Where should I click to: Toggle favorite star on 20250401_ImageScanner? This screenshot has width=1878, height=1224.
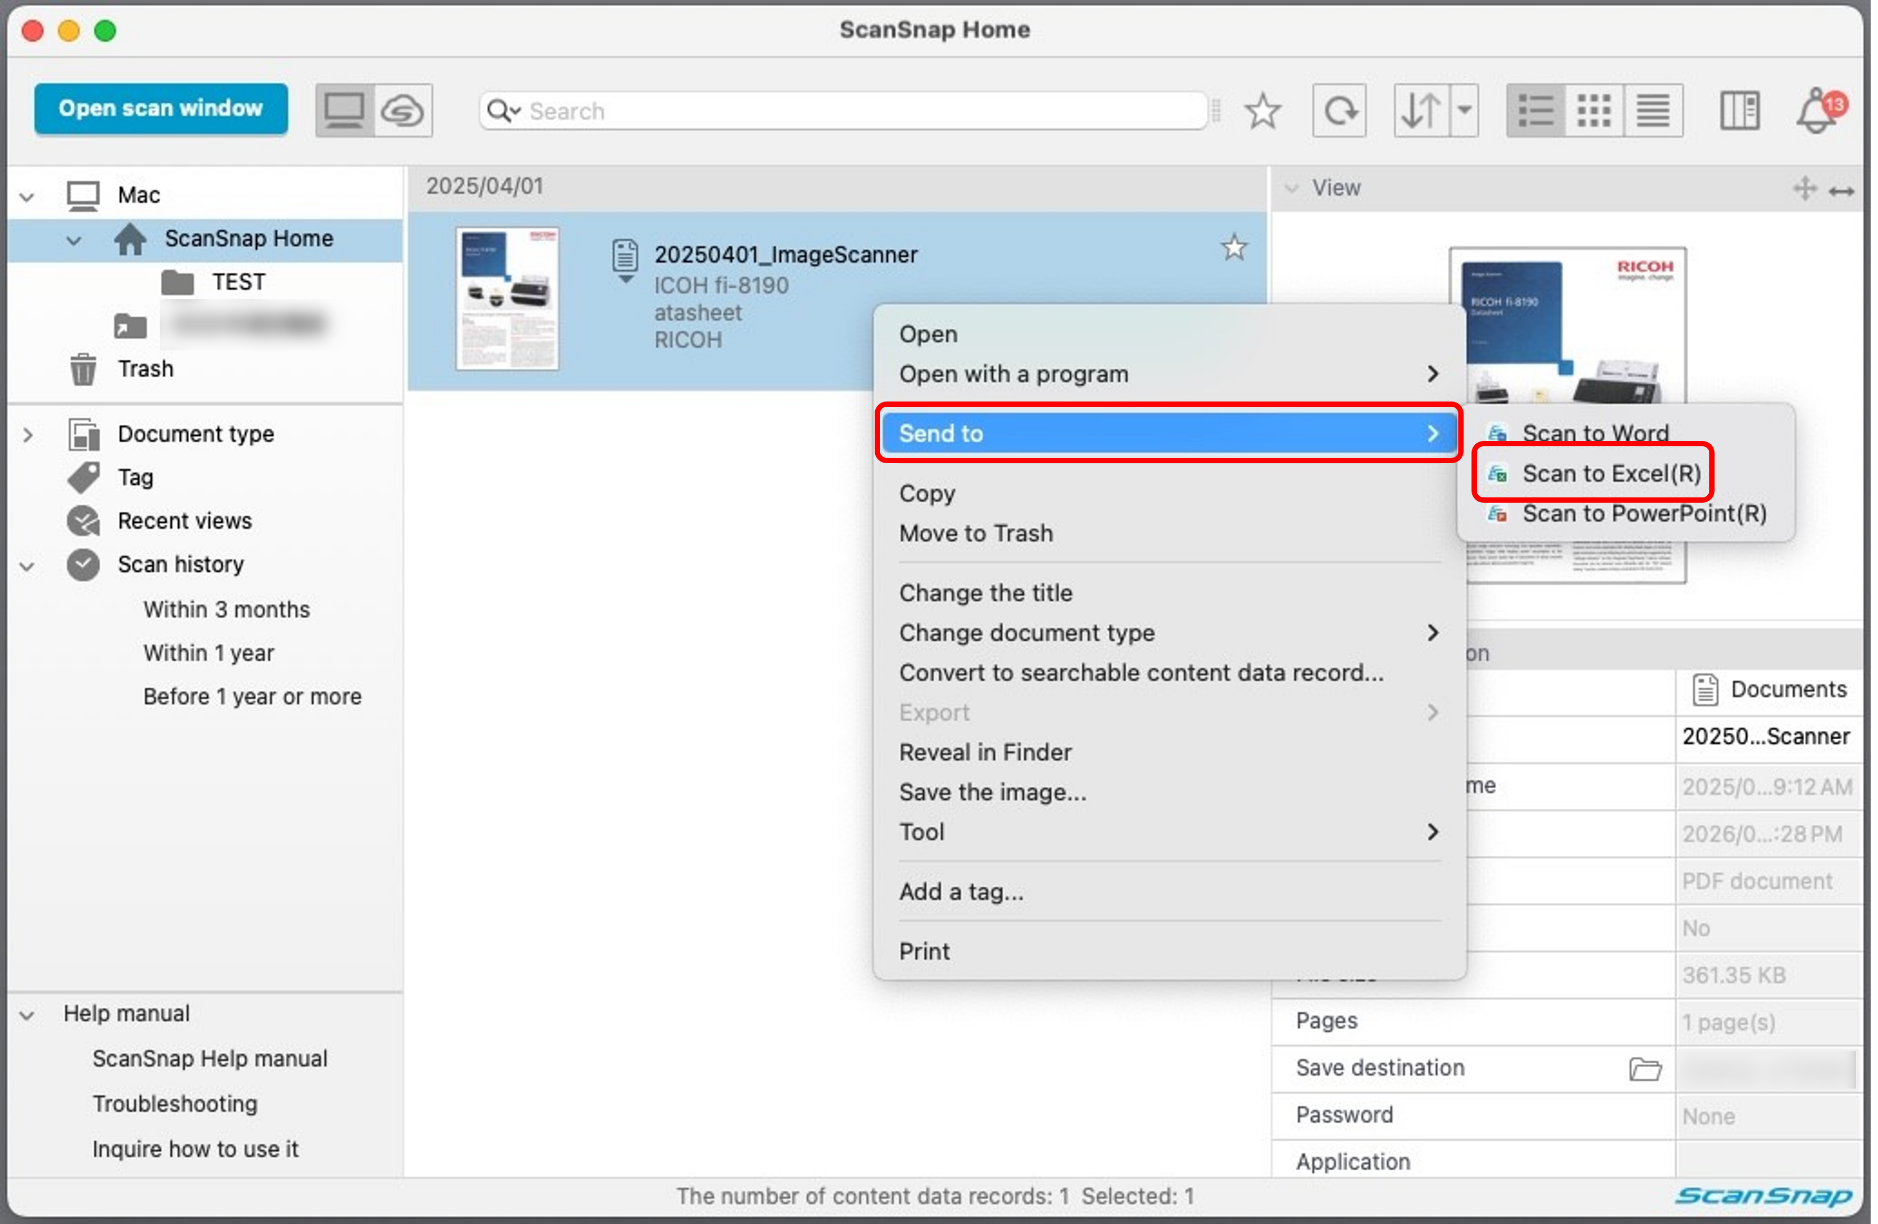pos(1233,248)
